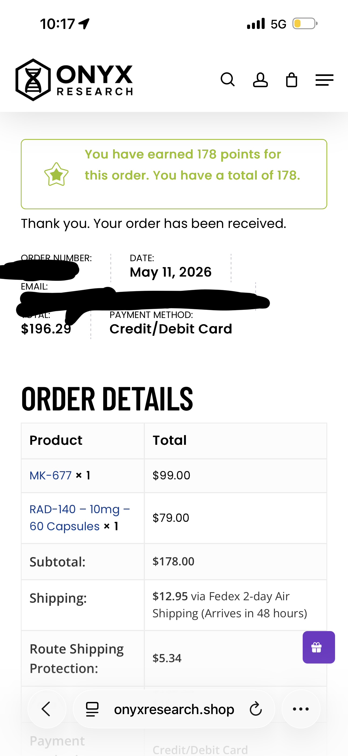
Task: Open the shopping bag cart icon
Action: click(x=291, y=80)
